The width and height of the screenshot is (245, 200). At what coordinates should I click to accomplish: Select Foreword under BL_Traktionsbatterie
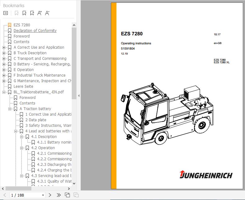click(x=28, y=98)
